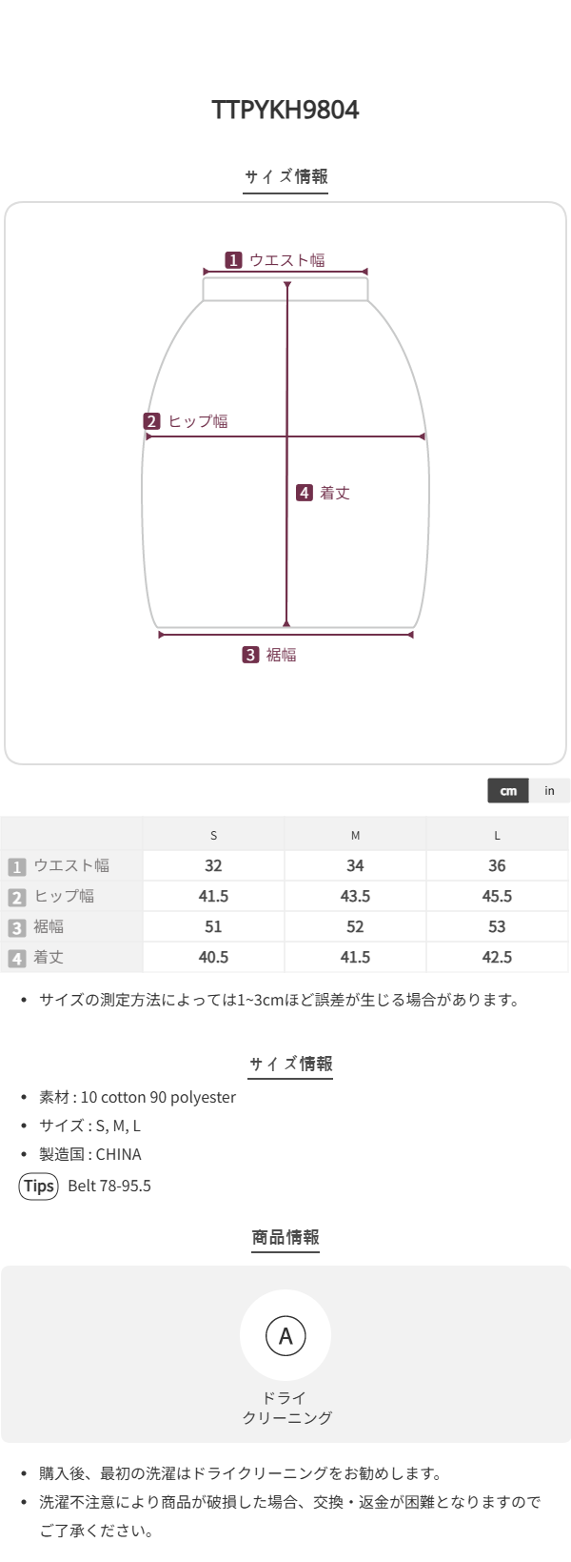Click the number 4 length marker in diagram
Image resolution: width=571 pixels, height=1562 pixels.
tap(305, 493)
